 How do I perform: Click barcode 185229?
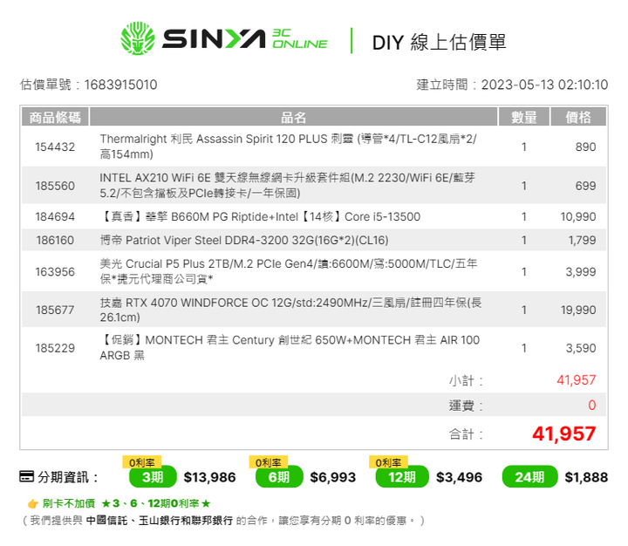tap(55, 348)
